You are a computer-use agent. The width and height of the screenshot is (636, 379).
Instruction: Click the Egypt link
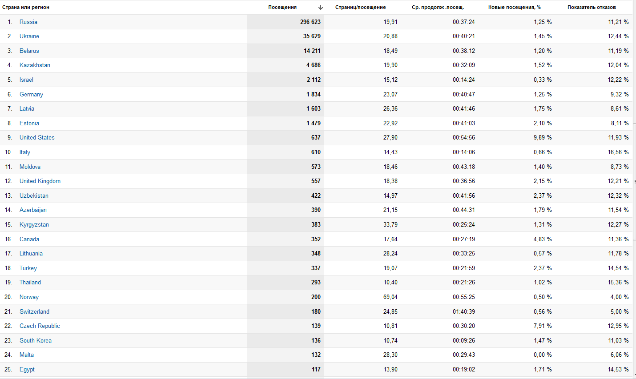(27, 369)
